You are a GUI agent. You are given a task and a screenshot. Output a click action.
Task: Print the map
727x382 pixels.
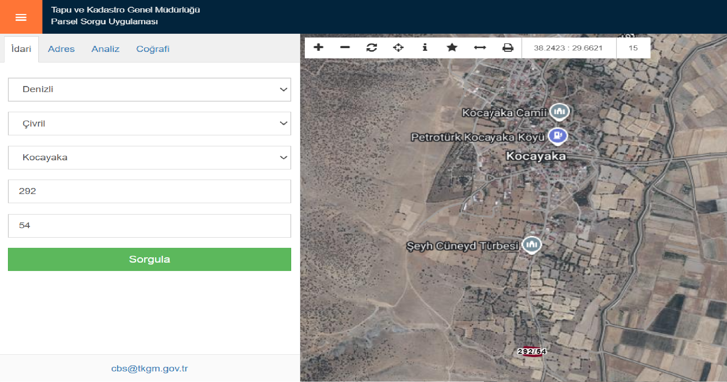click(x=508, y=47)
